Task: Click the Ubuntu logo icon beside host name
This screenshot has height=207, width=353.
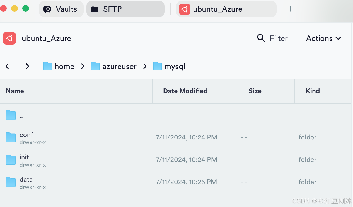Action: (x=9, y=38)
